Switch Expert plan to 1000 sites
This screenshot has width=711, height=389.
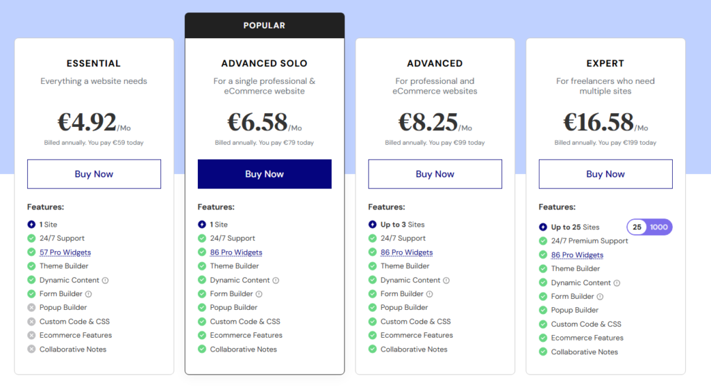pos(659,227)
